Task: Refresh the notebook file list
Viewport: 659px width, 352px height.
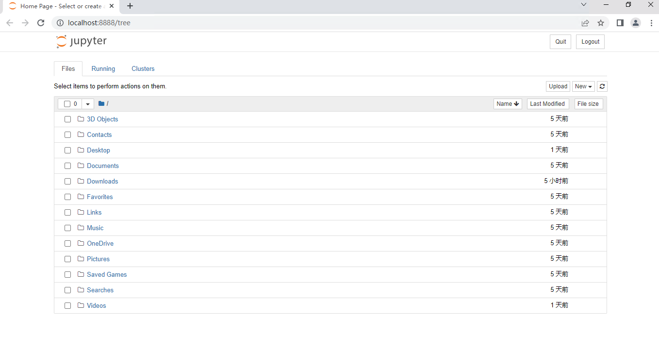Action: pos(602,86)
